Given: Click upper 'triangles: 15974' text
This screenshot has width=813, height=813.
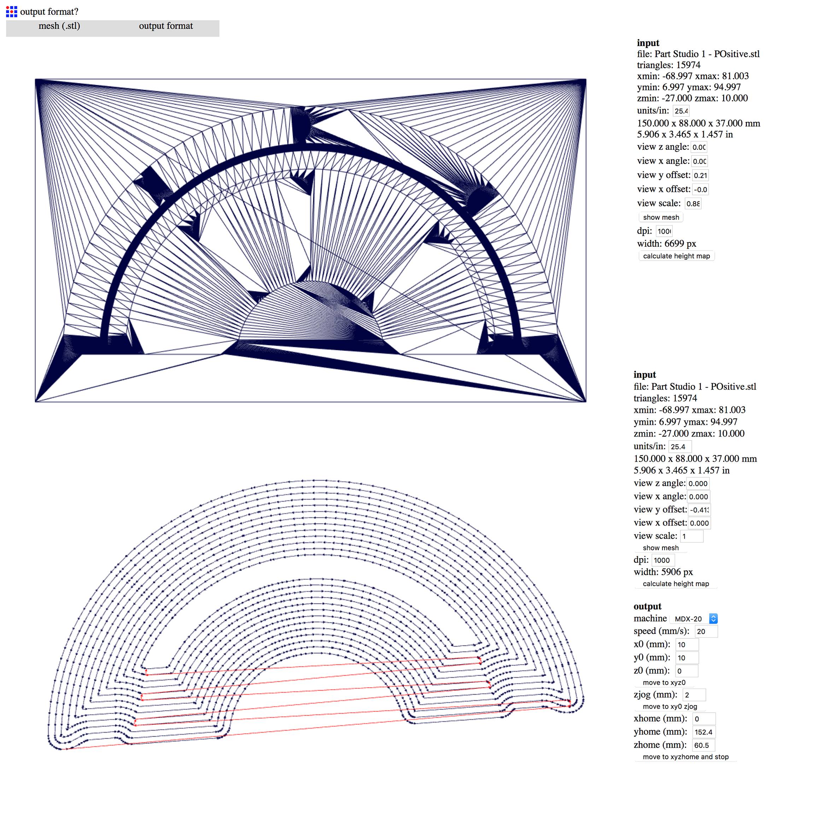Looking at the screenshot, I should pyautogui.click(x=669, y=65).
